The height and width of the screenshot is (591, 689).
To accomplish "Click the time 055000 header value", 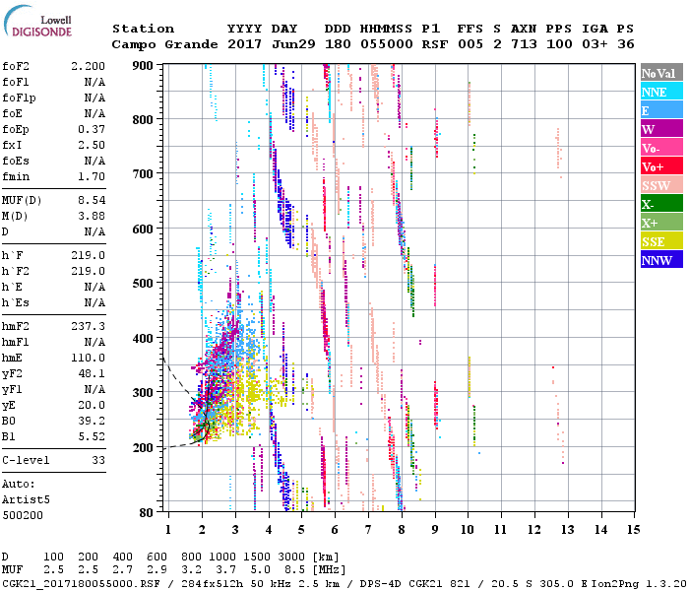I will click(387, 44).
